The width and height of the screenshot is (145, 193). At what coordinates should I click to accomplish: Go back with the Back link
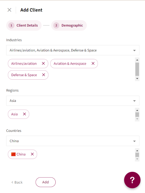click(17, 182)
